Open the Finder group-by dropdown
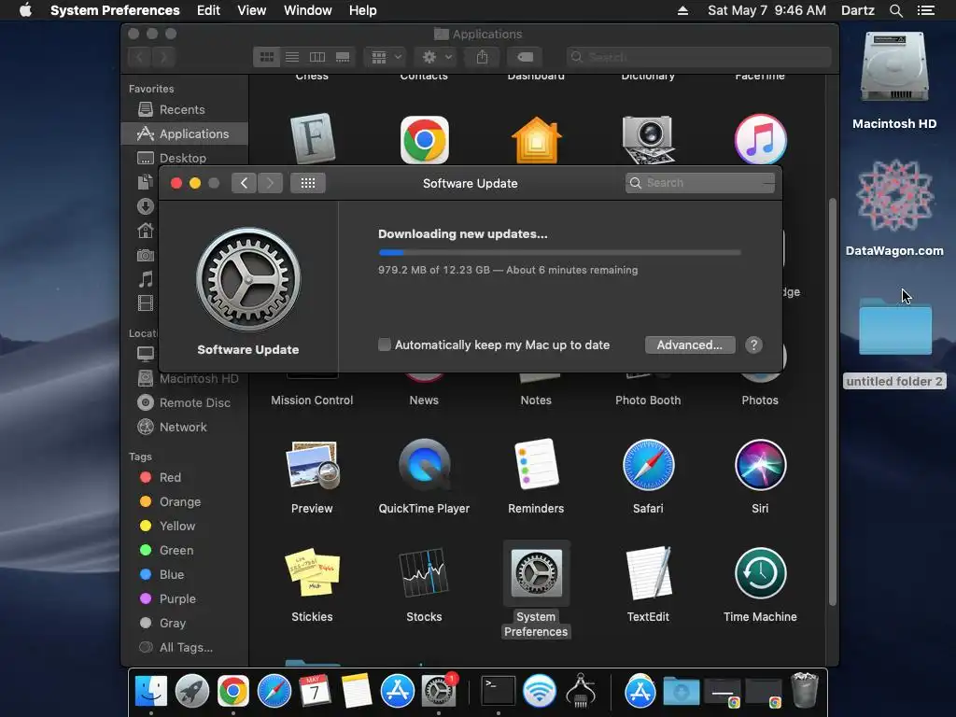The height and width of the screenshot is (717, 956). coord(385,57)
